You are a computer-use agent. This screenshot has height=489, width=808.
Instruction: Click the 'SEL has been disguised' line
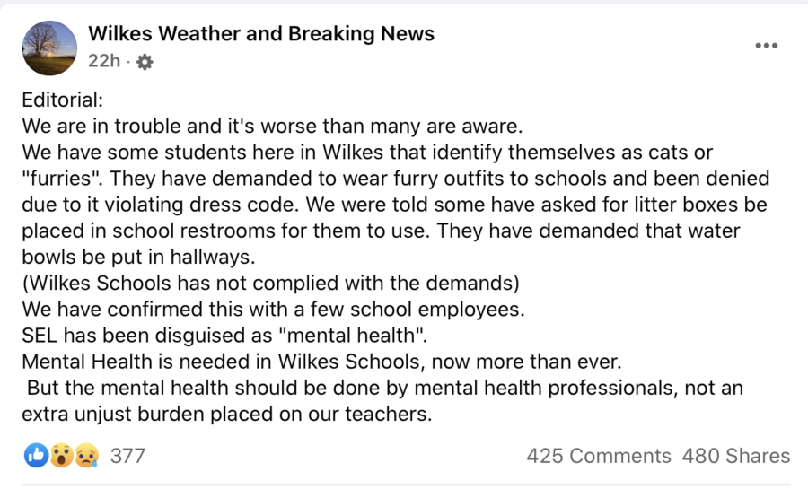point(224,336)
